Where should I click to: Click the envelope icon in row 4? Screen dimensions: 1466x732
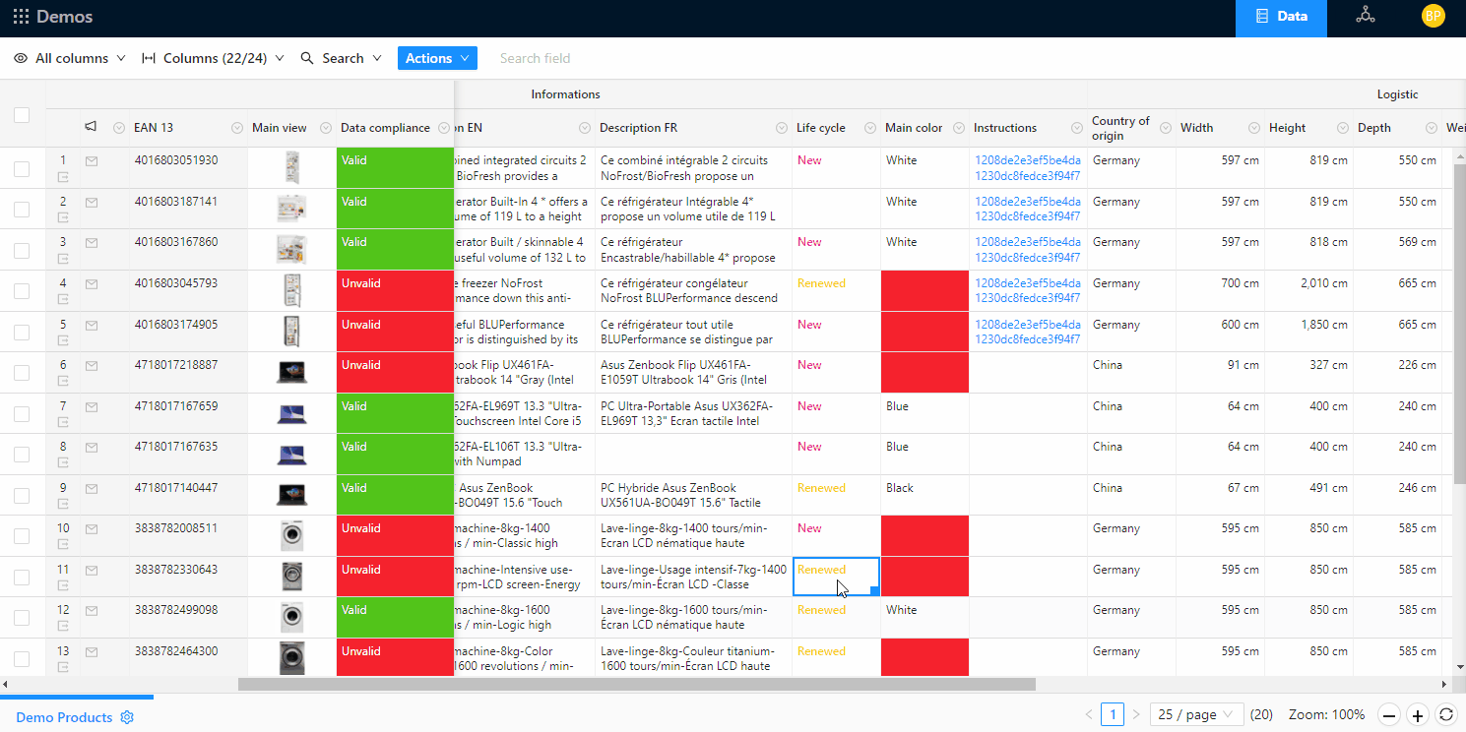pos(92,284)
